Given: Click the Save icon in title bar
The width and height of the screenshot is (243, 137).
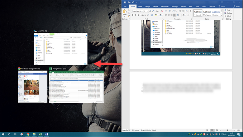Looking at the screenshot, I should coord(125,2).
